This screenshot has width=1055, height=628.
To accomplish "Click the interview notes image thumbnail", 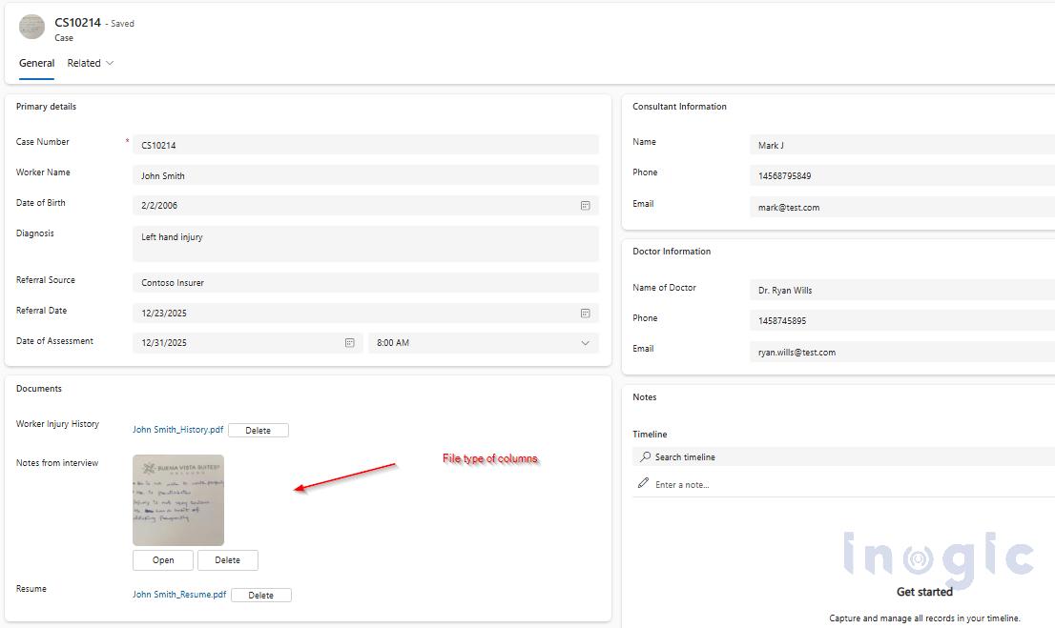I will click(178, 497).
